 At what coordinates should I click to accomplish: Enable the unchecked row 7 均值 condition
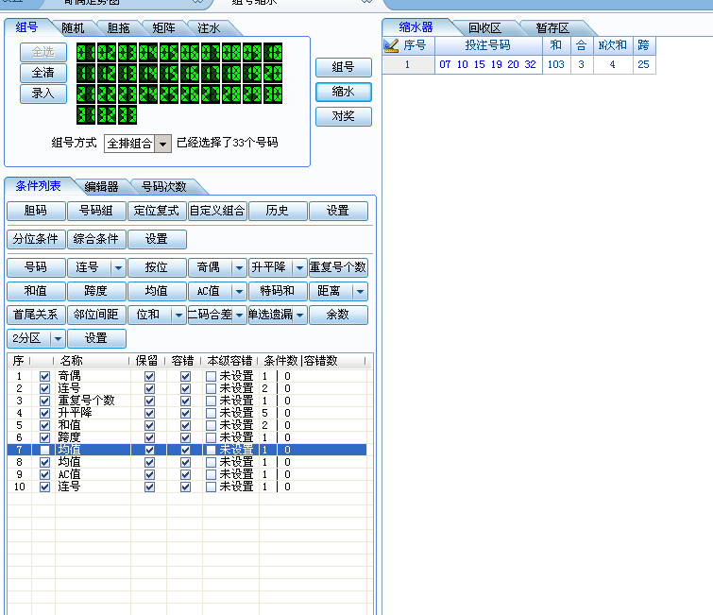(45, 450)
